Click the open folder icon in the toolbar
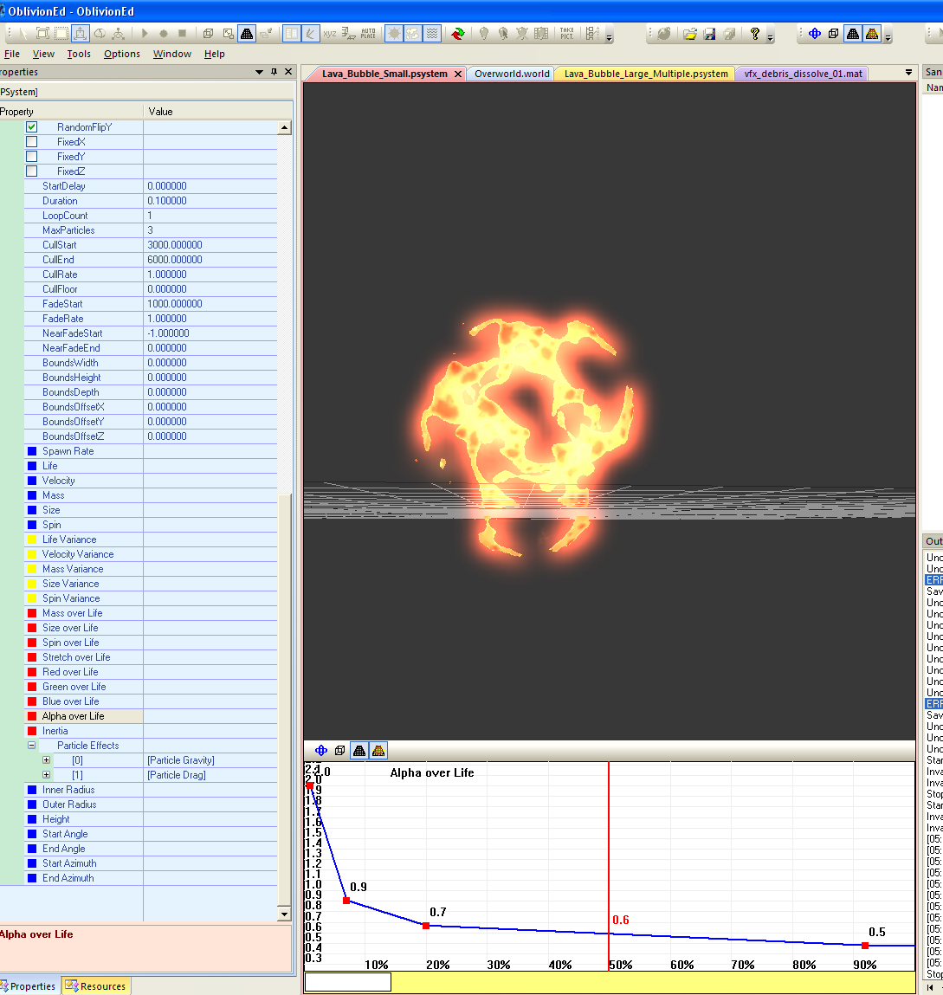Screen dimensions: 943x995 click(690, 34)
